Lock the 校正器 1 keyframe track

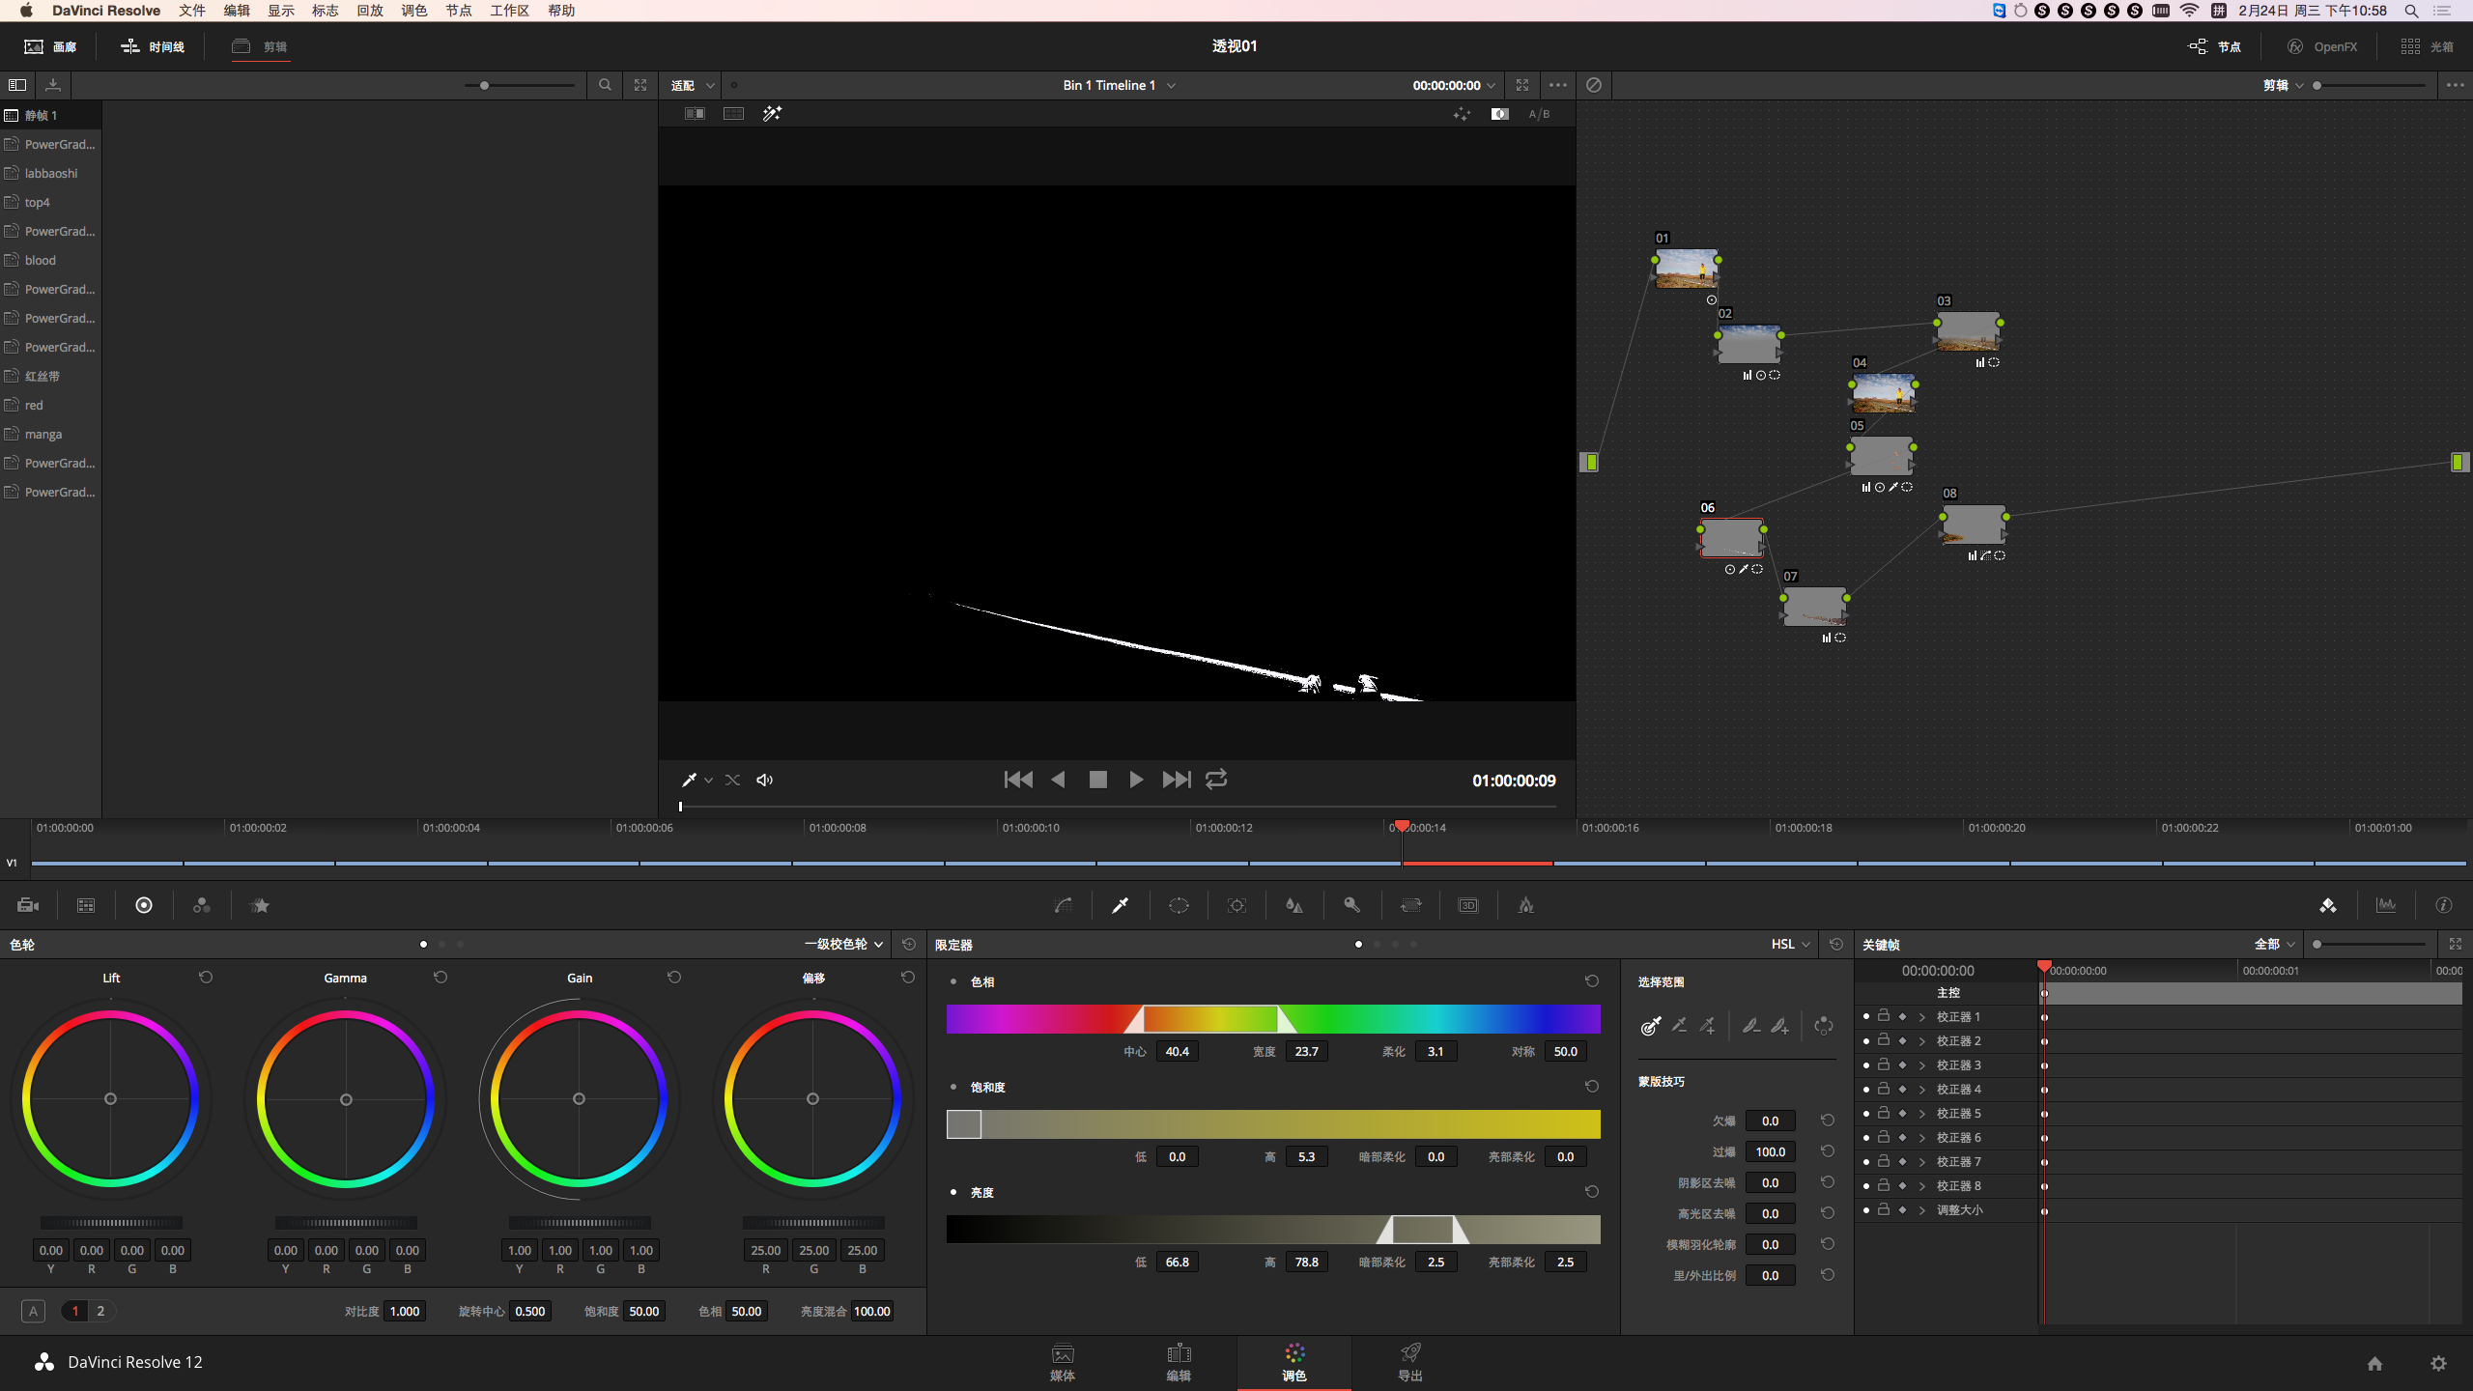point(1884,1016)
